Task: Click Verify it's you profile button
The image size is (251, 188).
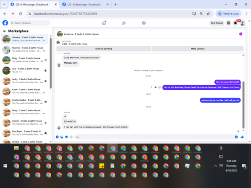Action: (x=228, y=14)
